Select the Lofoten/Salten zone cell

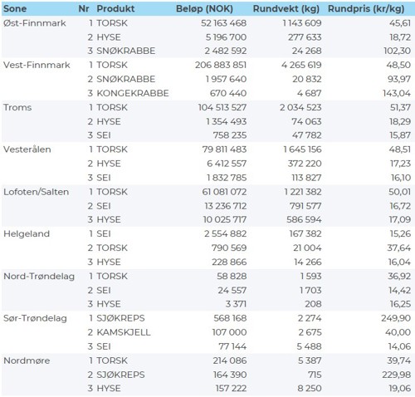pyautogui.click(x=36, y=192)
